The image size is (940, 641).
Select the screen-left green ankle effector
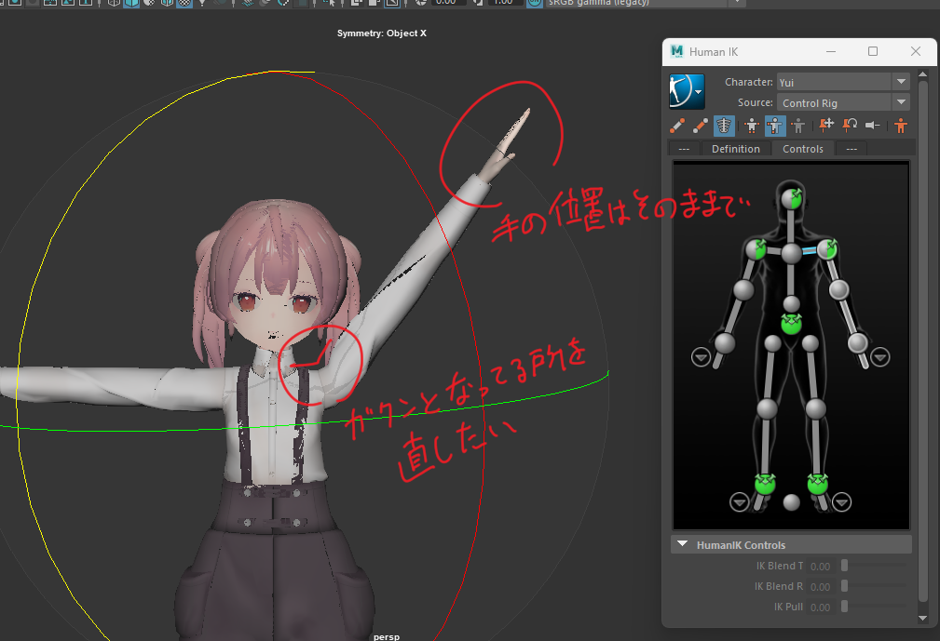(765, 484)
